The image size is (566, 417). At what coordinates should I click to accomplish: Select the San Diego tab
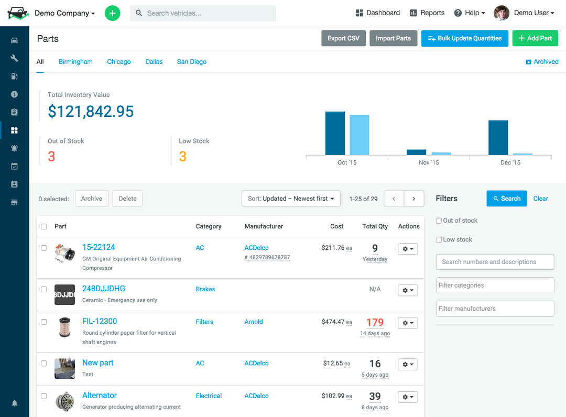click(192, 62)
